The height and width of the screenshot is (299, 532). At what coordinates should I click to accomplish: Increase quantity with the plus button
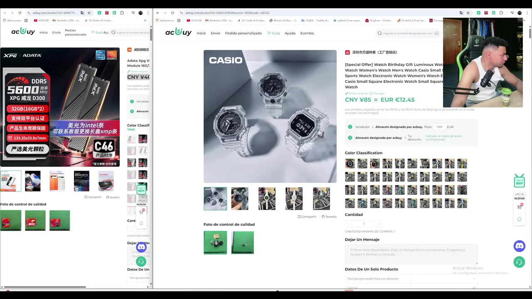379,224
